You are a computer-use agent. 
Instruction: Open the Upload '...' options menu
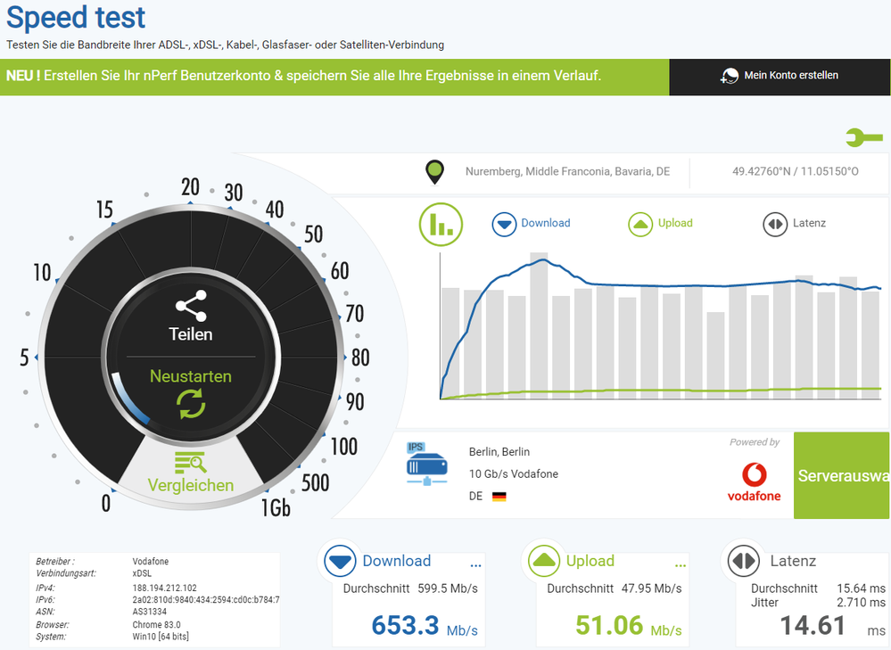(680, 564)
